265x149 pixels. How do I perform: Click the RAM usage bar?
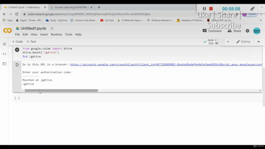click(220, 40)
